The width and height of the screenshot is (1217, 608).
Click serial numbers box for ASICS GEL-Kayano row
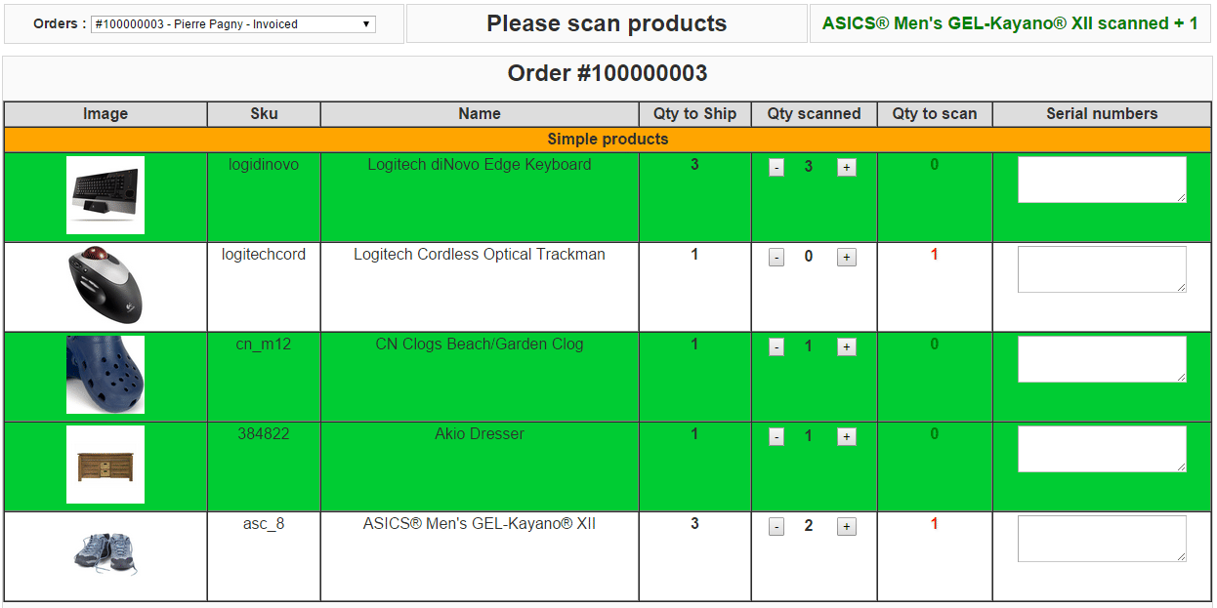pyautogui.click(x=1102, y=539)
